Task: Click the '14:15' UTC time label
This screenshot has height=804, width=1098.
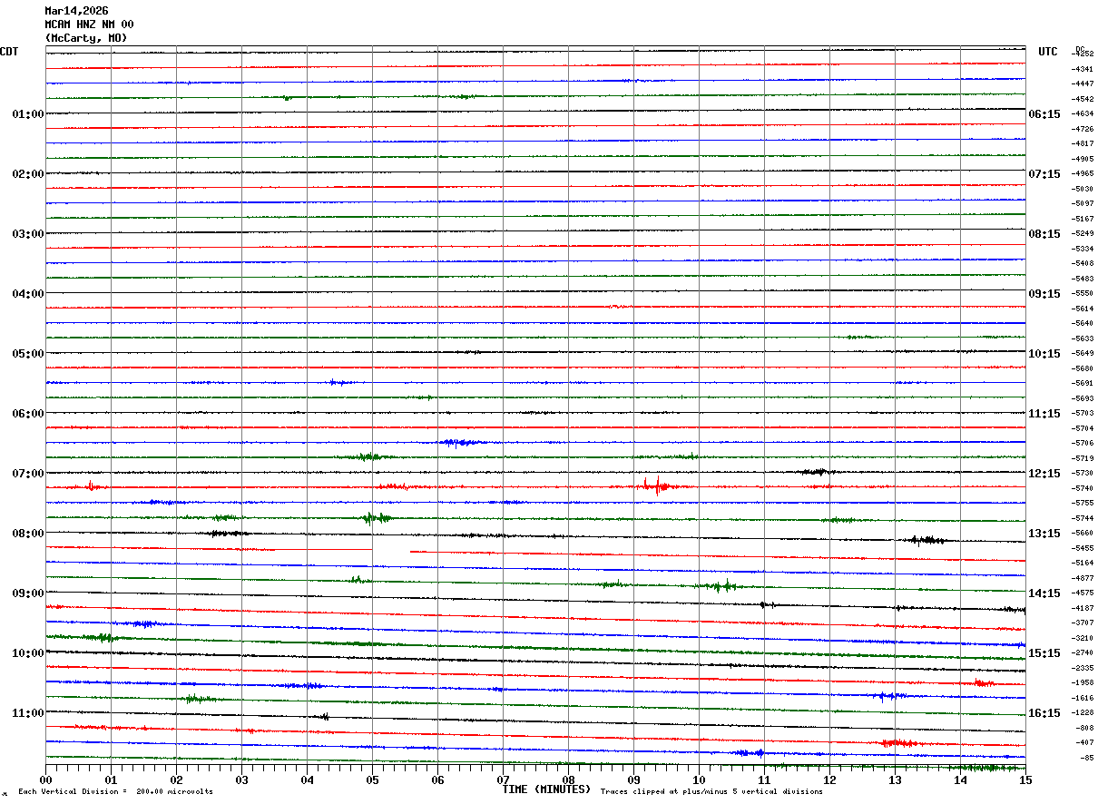Action: (x=1044, y=593)
